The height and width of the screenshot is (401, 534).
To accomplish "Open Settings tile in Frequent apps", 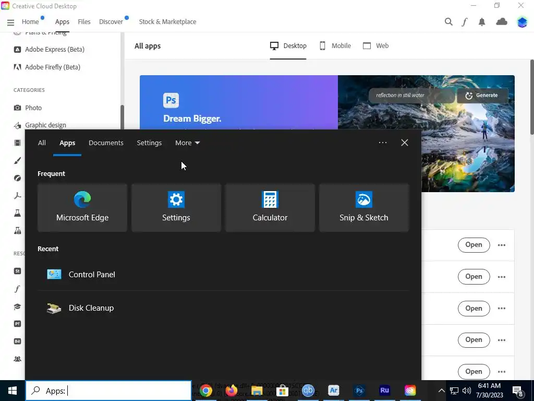I will point(176,208).
